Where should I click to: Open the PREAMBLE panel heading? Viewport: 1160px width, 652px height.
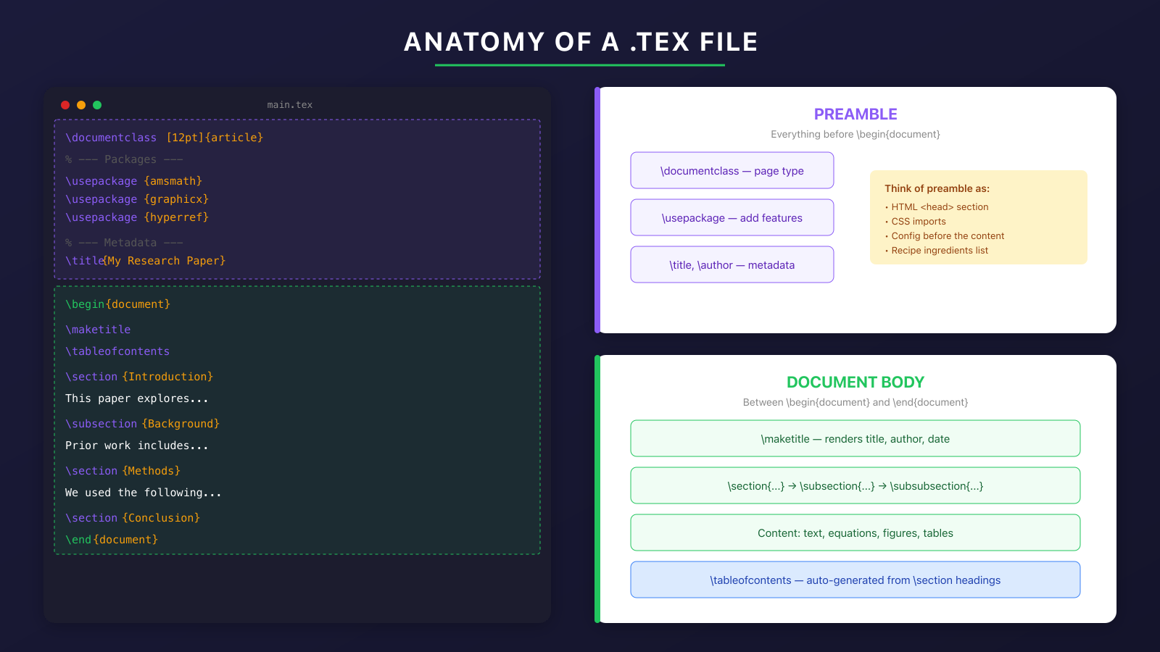855,114
